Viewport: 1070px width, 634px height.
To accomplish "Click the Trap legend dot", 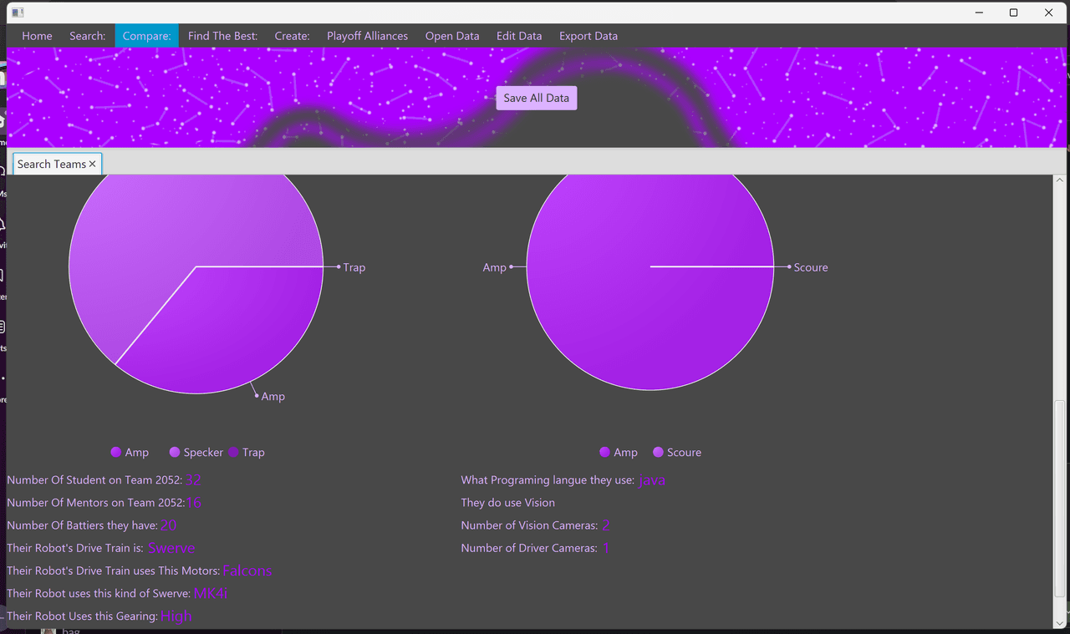I will click(x=233, y=453).
